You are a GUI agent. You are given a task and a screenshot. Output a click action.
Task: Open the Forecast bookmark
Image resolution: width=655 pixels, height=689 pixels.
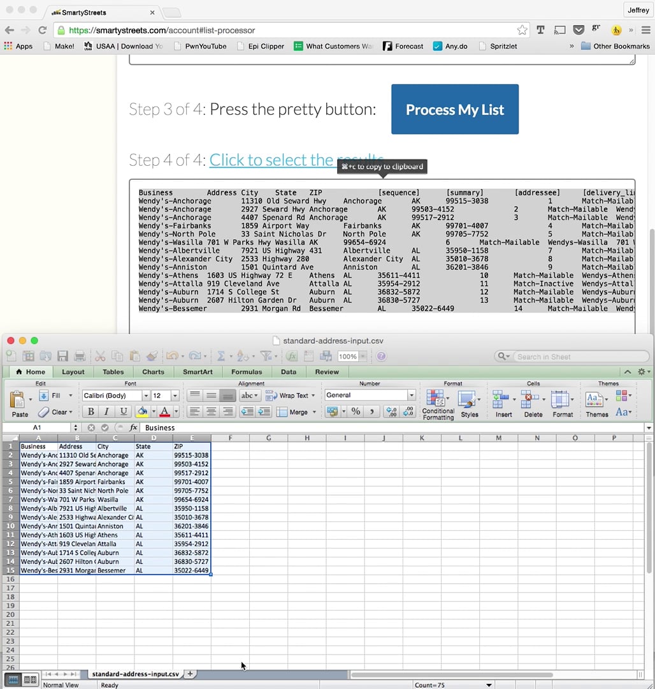403,46
